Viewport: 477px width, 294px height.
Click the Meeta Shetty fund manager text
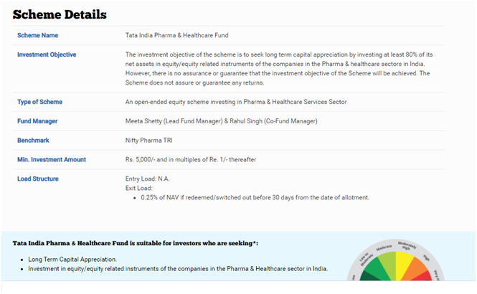tap(143, 121)
